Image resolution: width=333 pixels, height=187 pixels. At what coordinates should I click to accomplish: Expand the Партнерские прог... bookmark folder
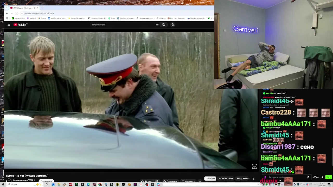(x=146, y=18)
